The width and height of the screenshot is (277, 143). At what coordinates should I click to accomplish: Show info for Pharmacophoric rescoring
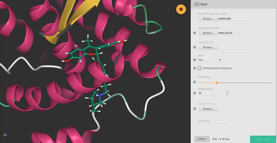click(x=194, y=68)
